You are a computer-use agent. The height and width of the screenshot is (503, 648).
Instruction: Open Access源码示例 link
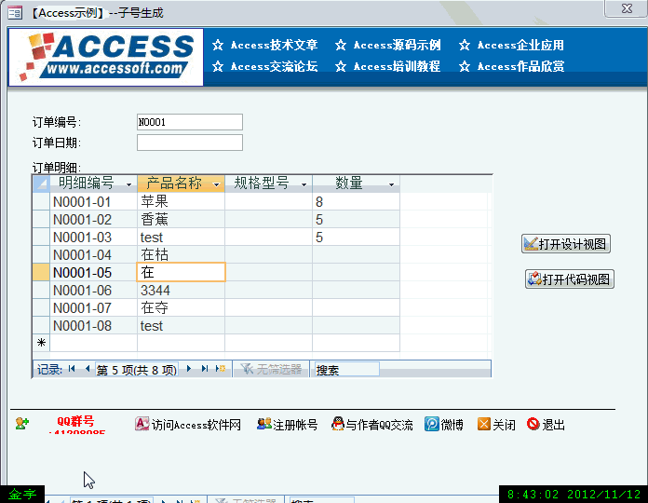click(x=397, y=45)
